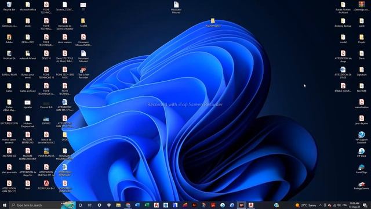This screenshot has height=209, width=371.
Task: Open HP Support Assistant shortcut
Action: point(362,138)
